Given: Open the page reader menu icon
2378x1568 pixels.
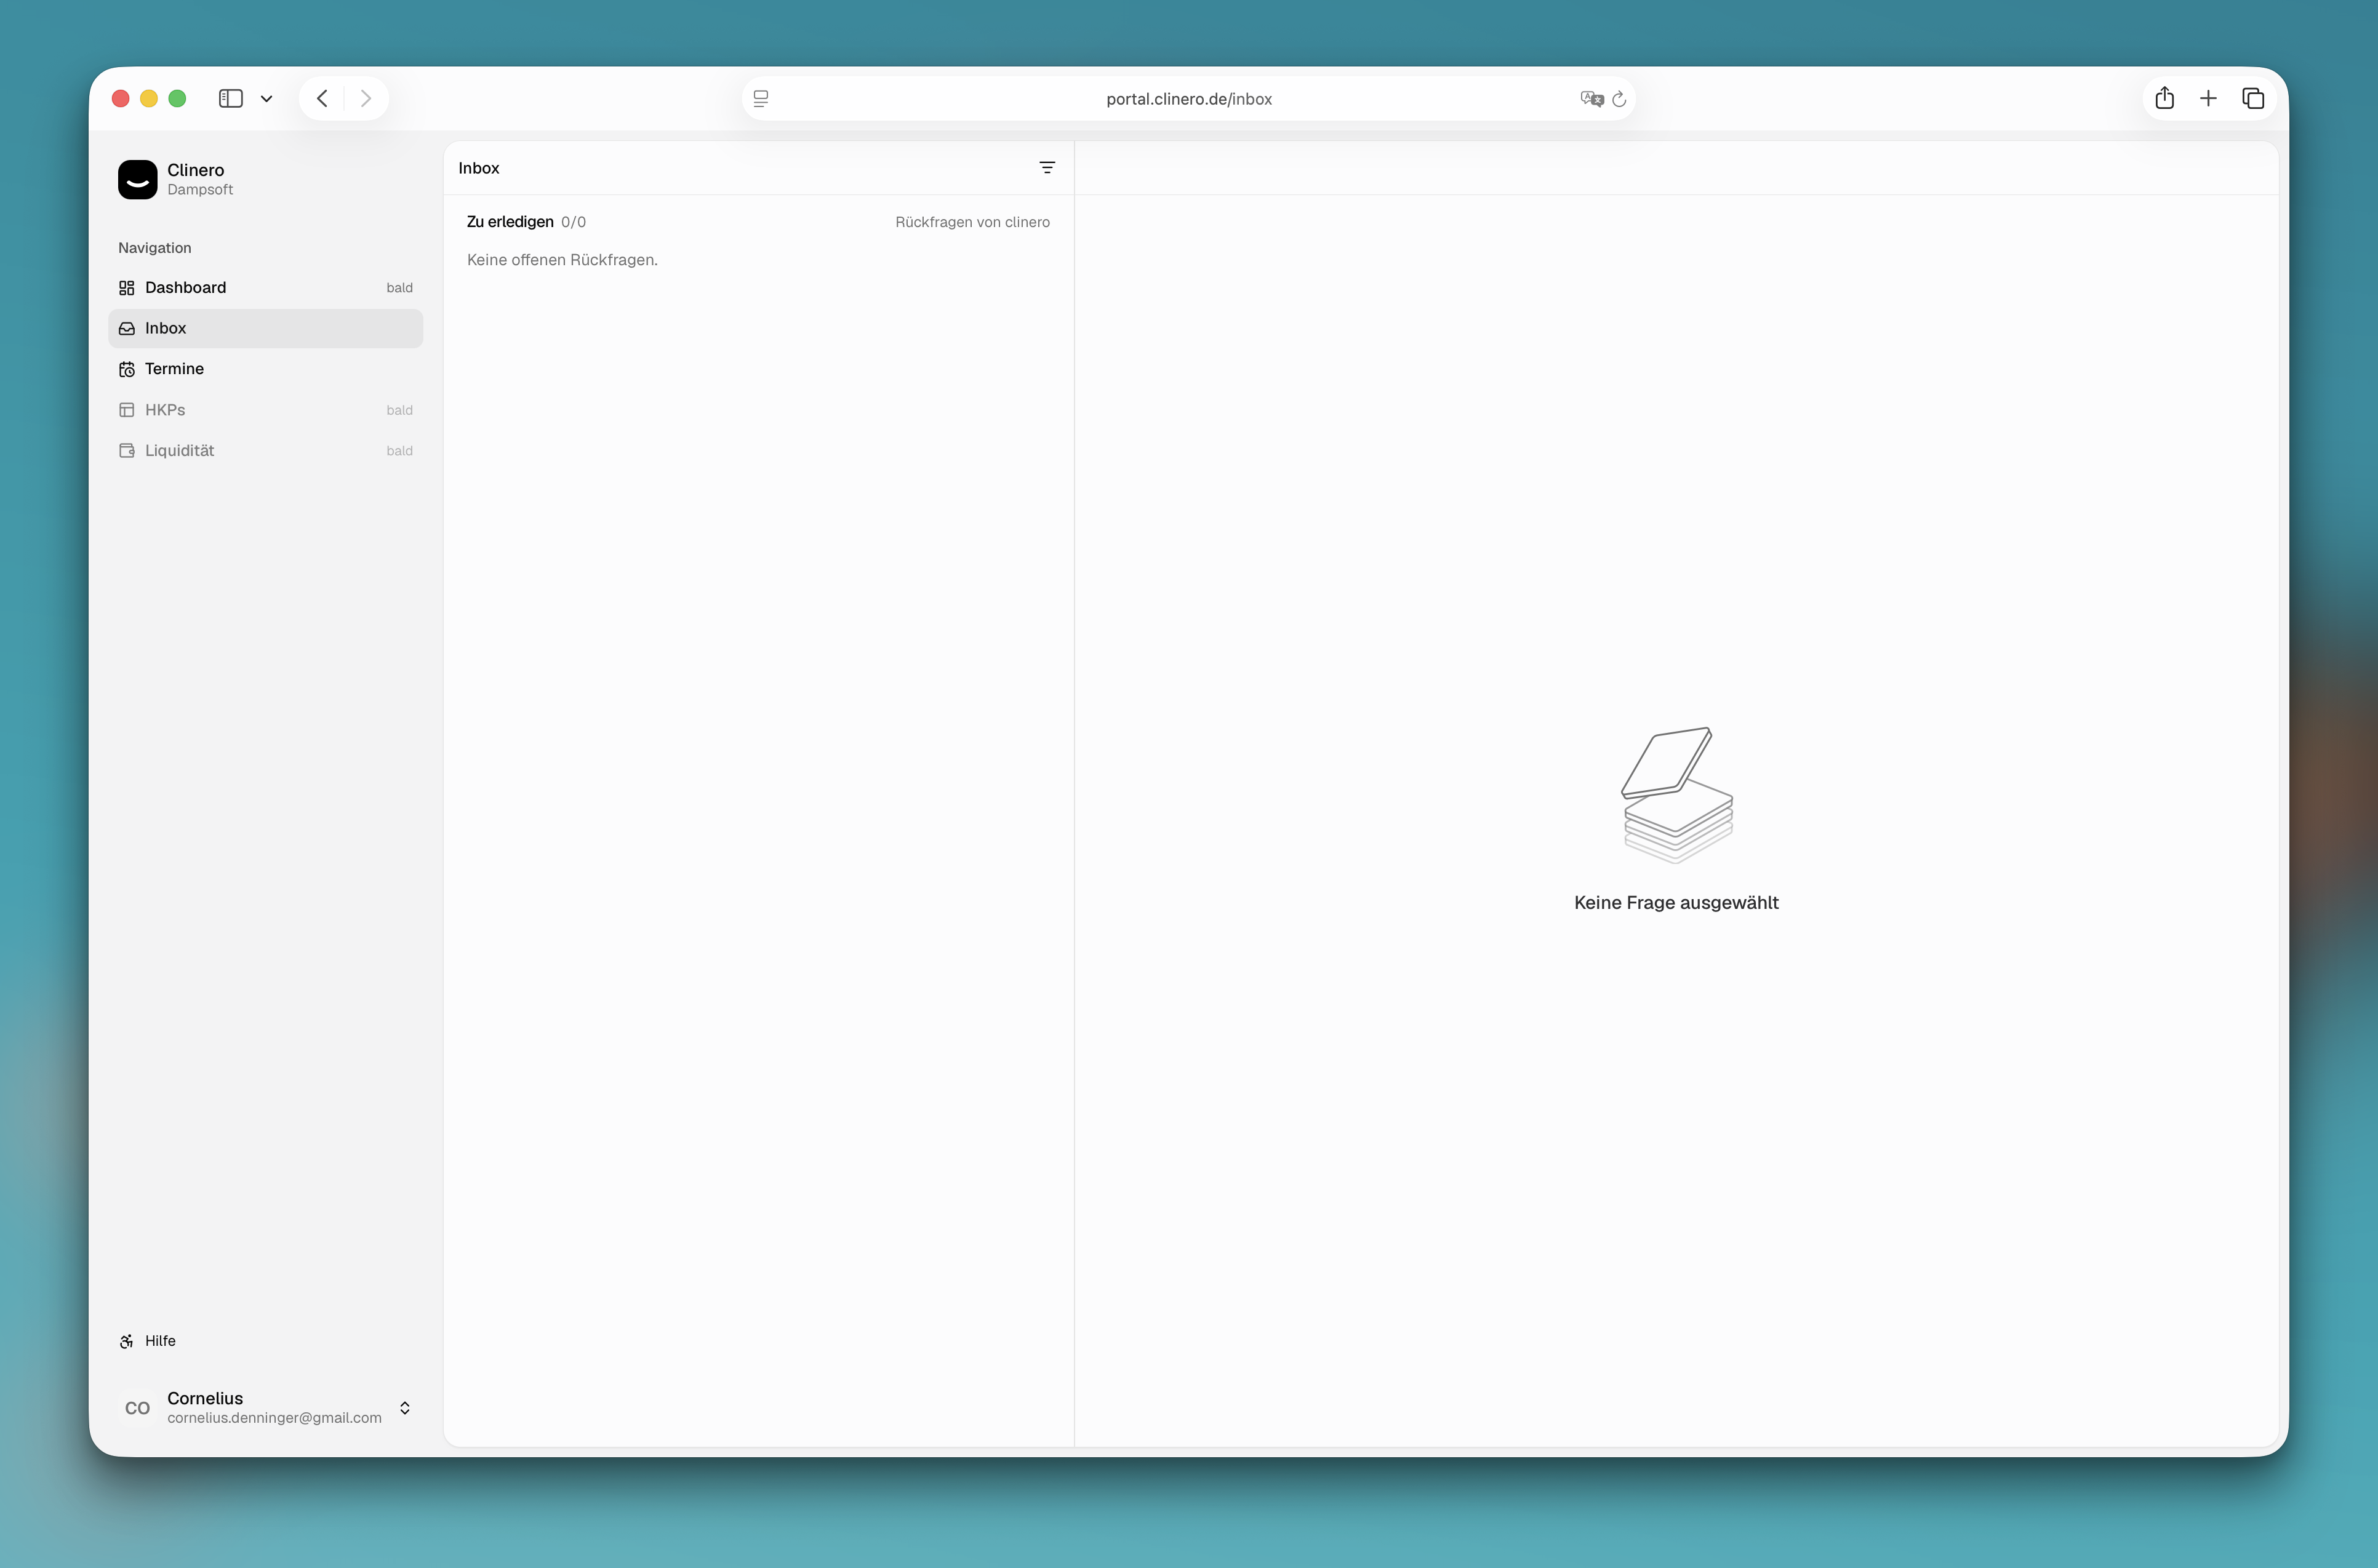Looking at the screenshot, I should click(761, 99).
